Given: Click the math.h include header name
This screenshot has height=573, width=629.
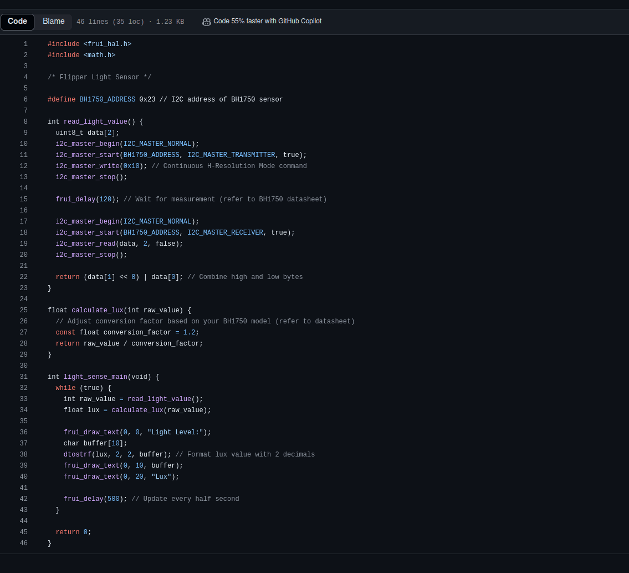Looking at the screenshot, I should (x=99, y=55).
